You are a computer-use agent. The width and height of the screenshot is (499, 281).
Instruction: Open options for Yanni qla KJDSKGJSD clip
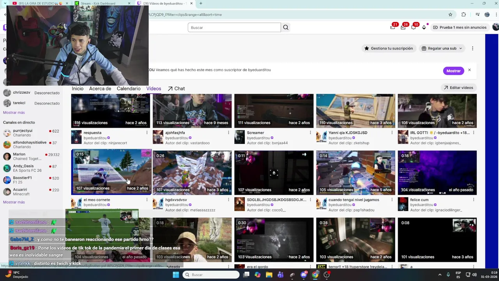click(392, 133)
